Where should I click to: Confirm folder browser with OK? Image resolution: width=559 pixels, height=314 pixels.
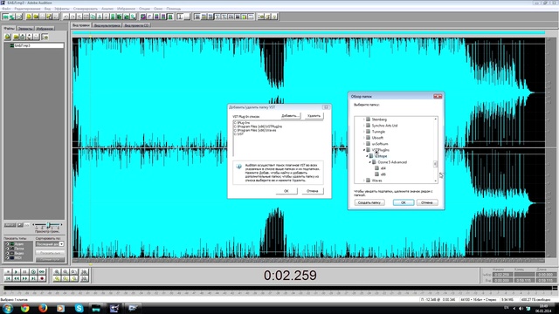[x=404, y=202]
